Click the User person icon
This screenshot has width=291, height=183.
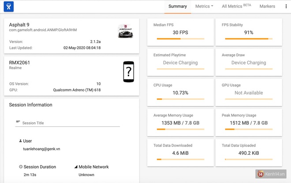coord(20,141)
